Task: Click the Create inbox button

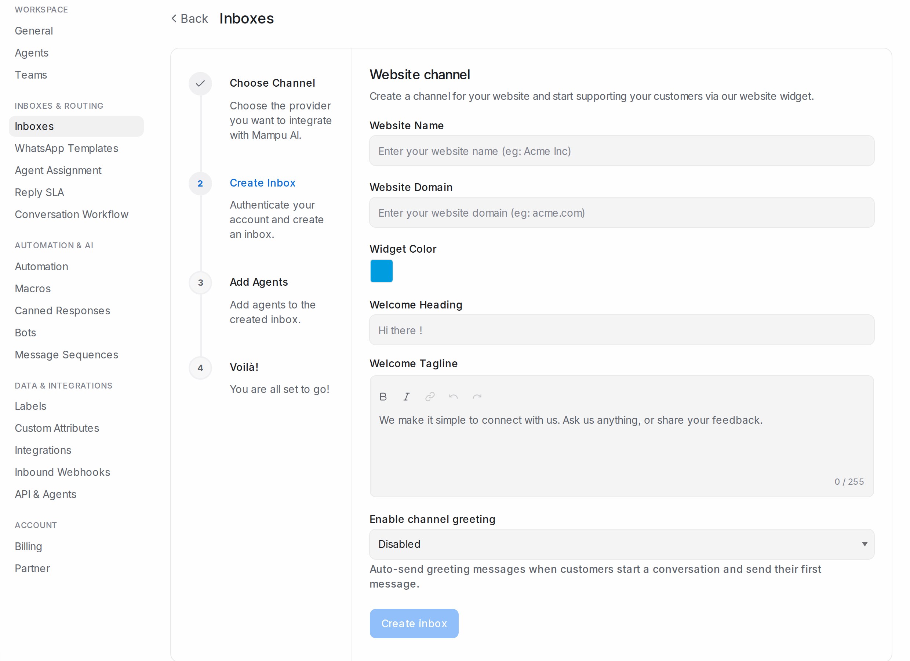Action: point(414,623)
